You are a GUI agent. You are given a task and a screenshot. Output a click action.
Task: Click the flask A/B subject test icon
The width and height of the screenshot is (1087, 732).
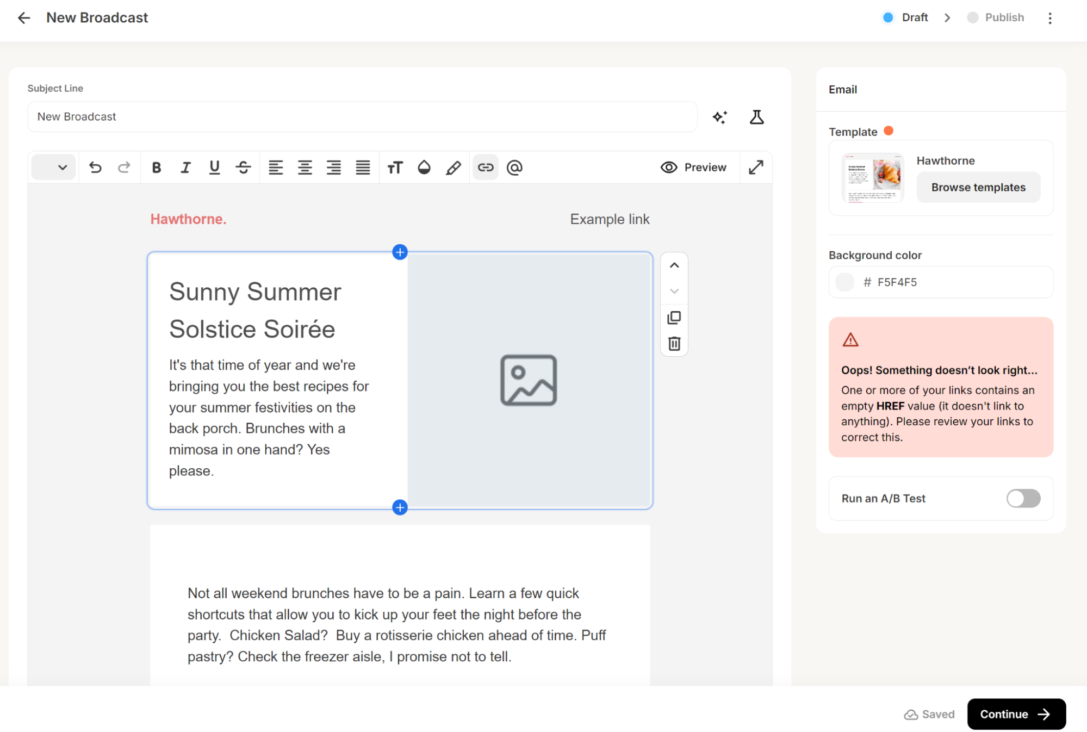click(756, 117)
